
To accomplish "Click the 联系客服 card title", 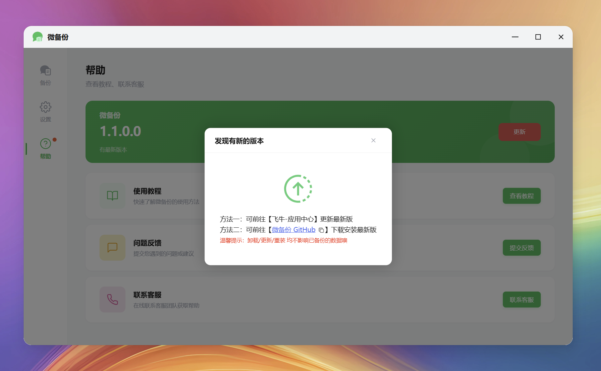I will tap(147, 295).
